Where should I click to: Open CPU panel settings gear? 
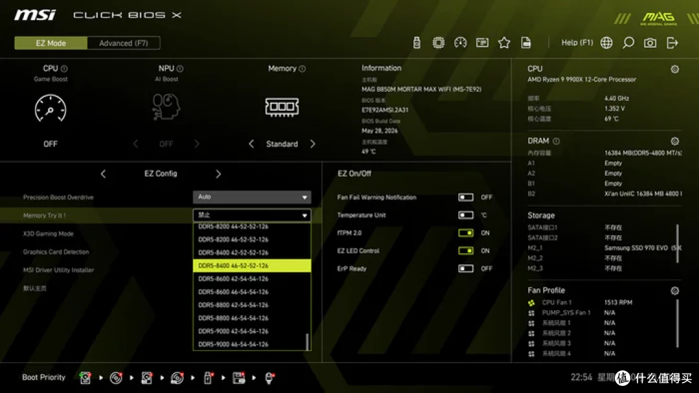pyautogui.click(x=675, y=69)
